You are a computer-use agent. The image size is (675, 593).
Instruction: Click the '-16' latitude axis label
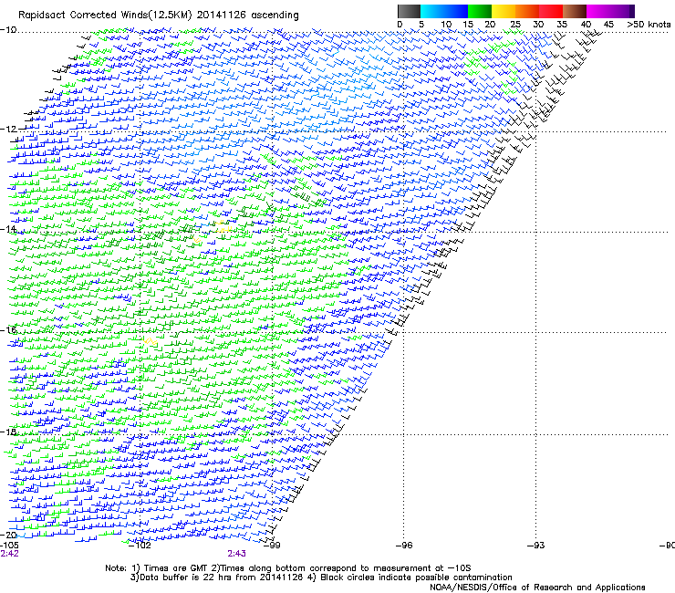[8, 330]
